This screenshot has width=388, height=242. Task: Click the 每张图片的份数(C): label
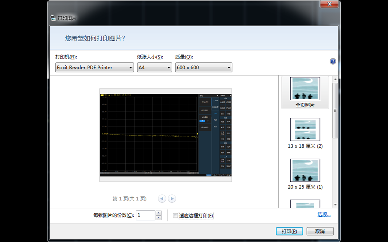pos(114,215)
